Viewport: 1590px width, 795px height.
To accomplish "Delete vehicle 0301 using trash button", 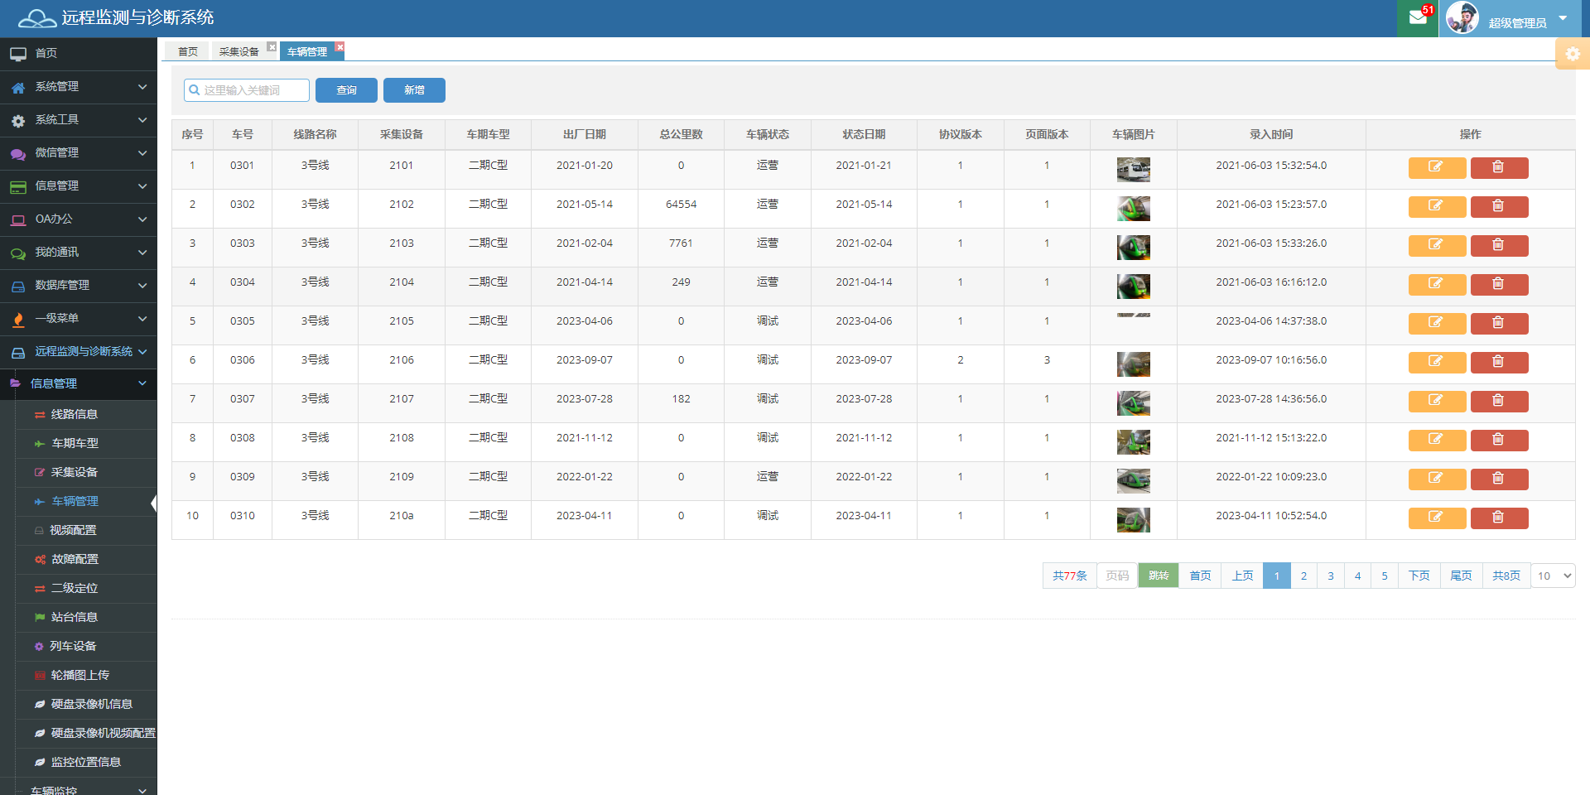I will coord(1499,167).
